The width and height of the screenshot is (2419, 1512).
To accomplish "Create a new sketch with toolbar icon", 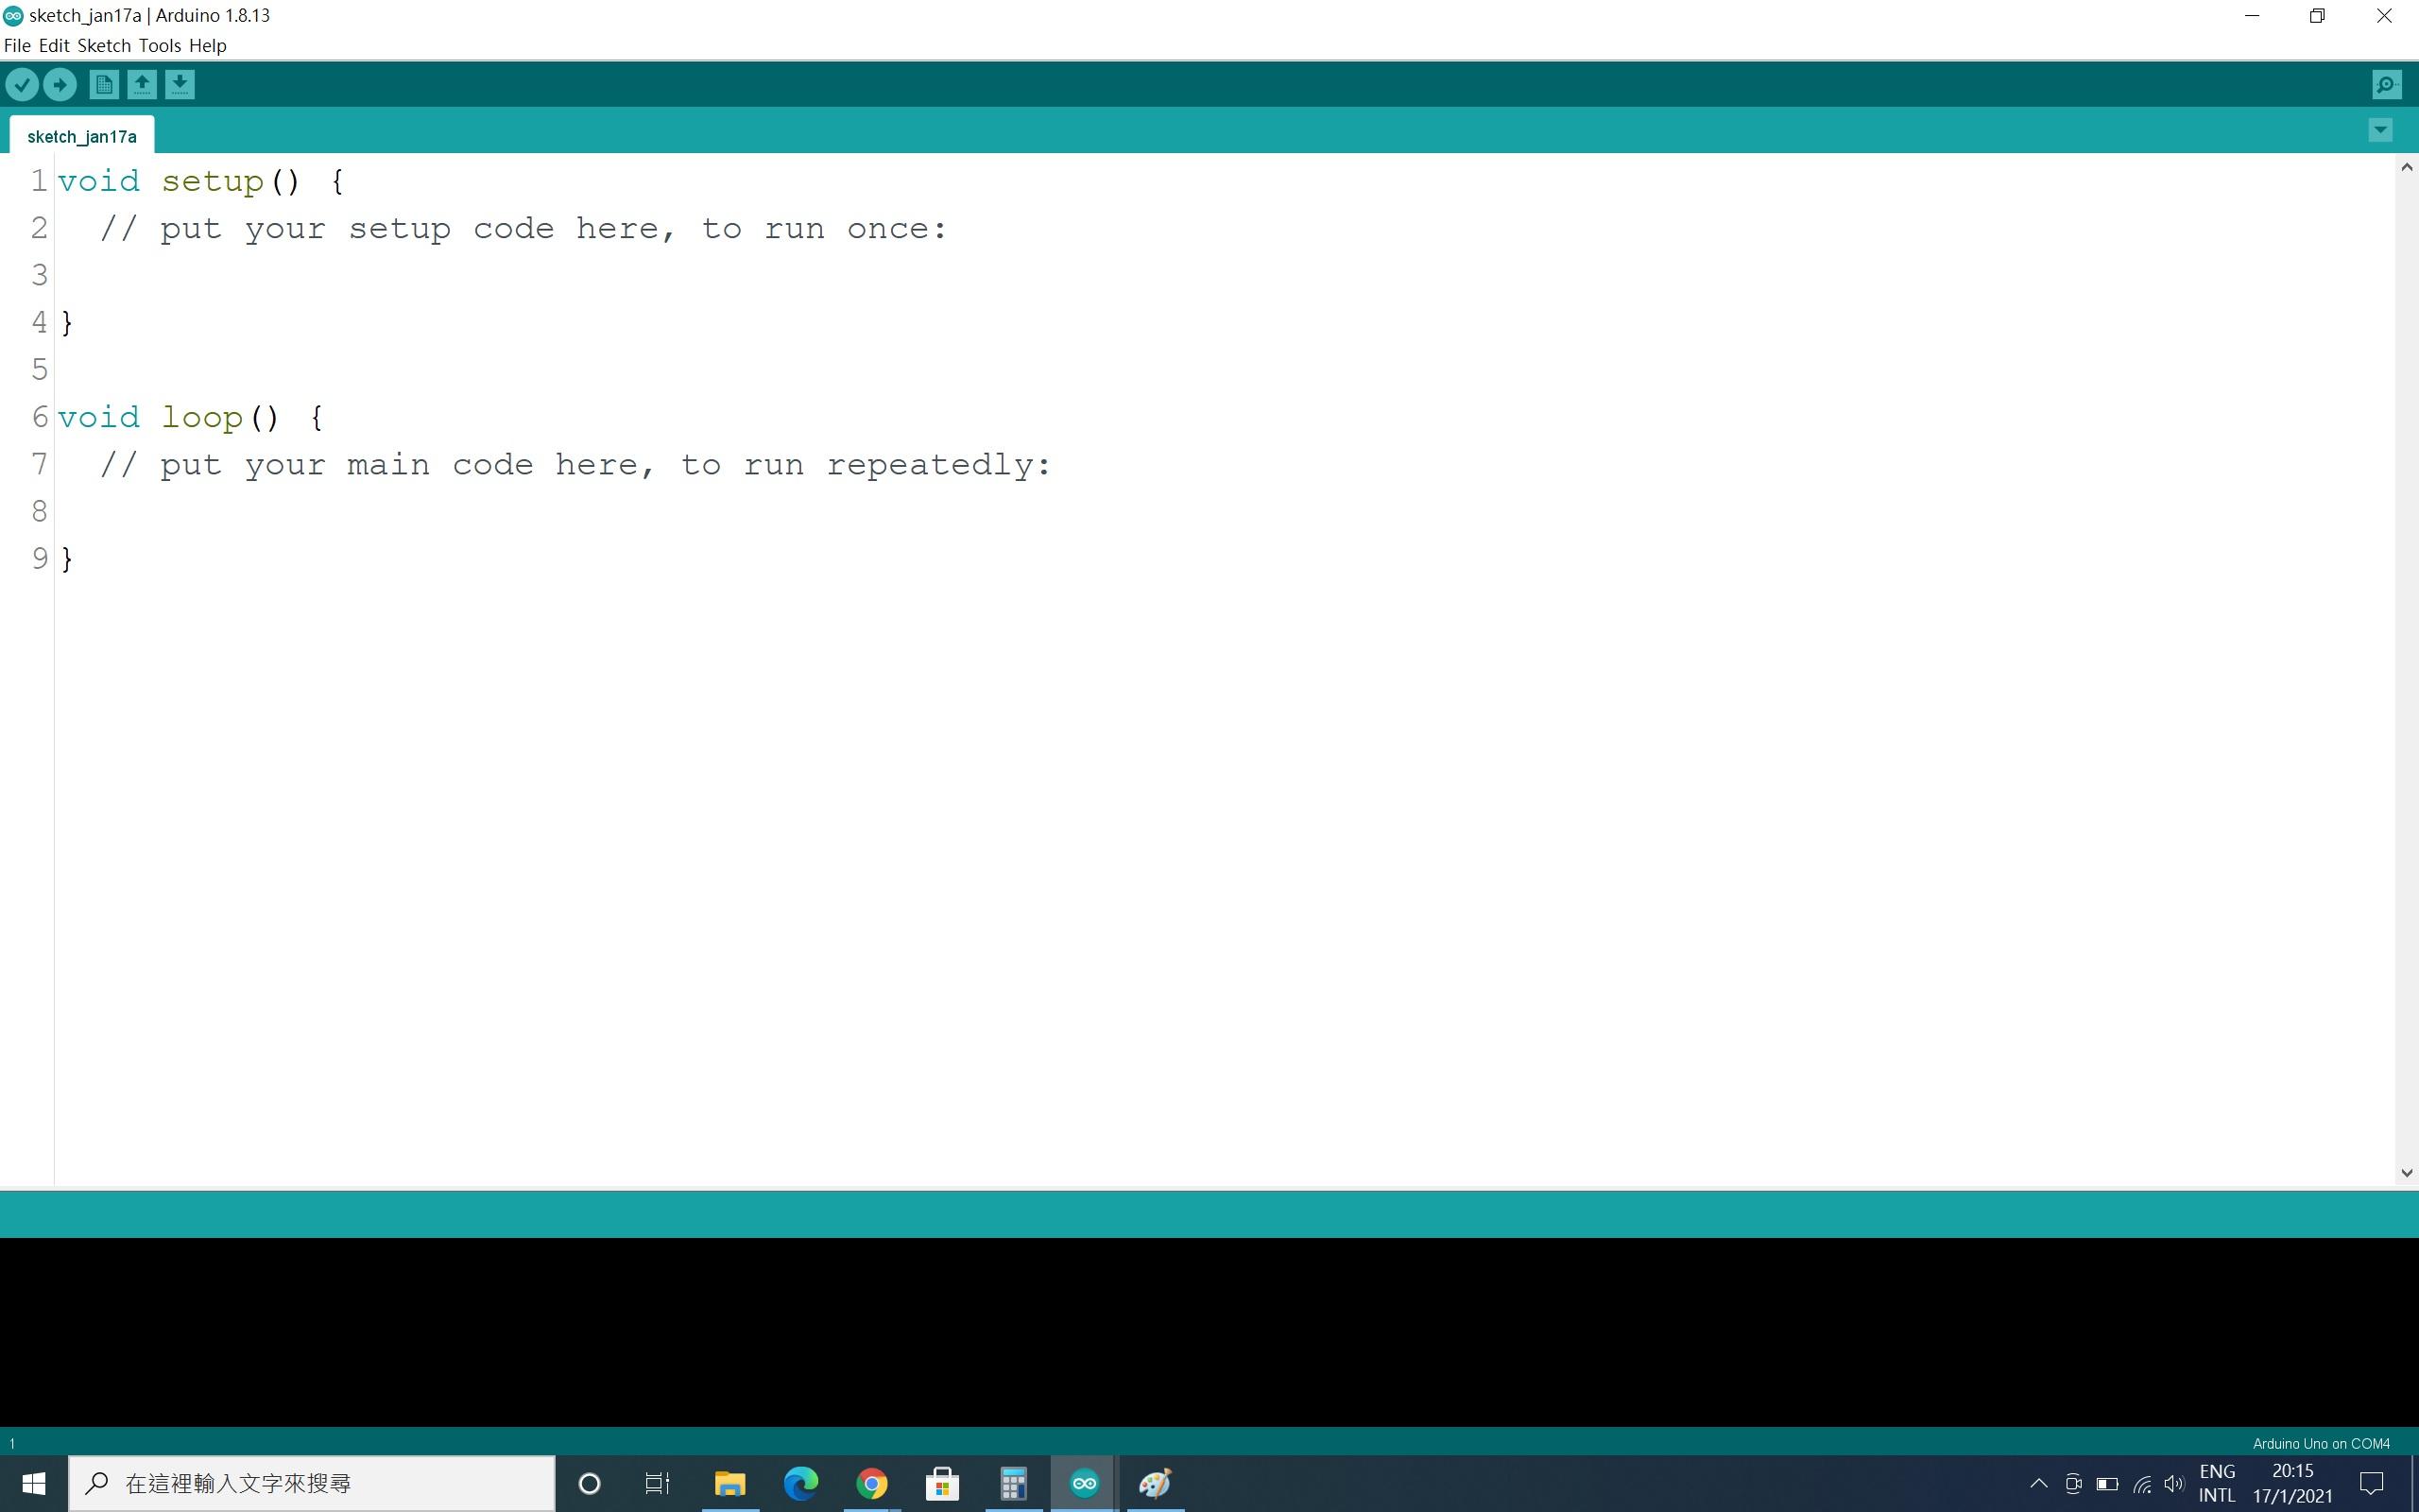I will [x=104, y=85].
